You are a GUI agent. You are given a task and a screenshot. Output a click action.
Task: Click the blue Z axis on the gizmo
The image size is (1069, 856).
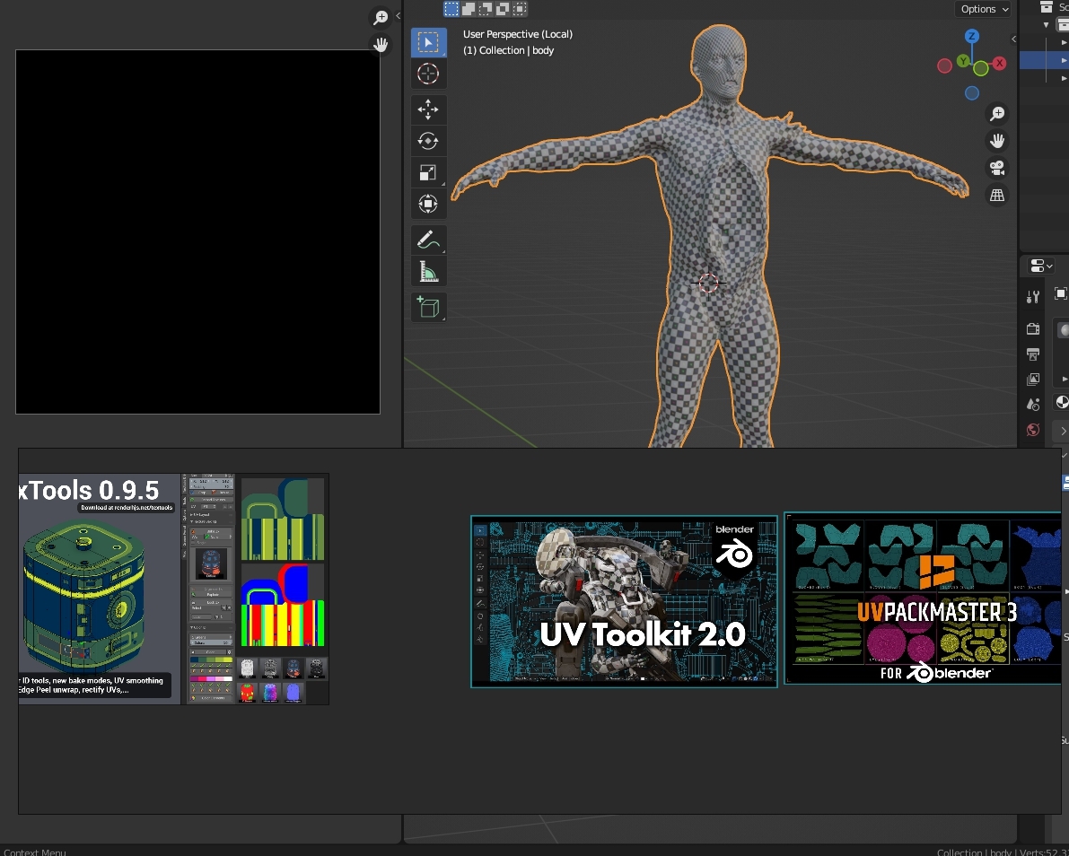click(972, 36)
